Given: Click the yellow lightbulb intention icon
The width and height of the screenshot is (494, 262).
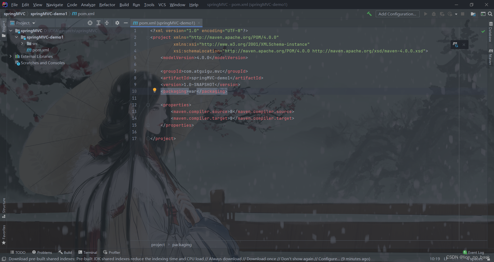Looking at the screenshot, I should tap(155, 90).
